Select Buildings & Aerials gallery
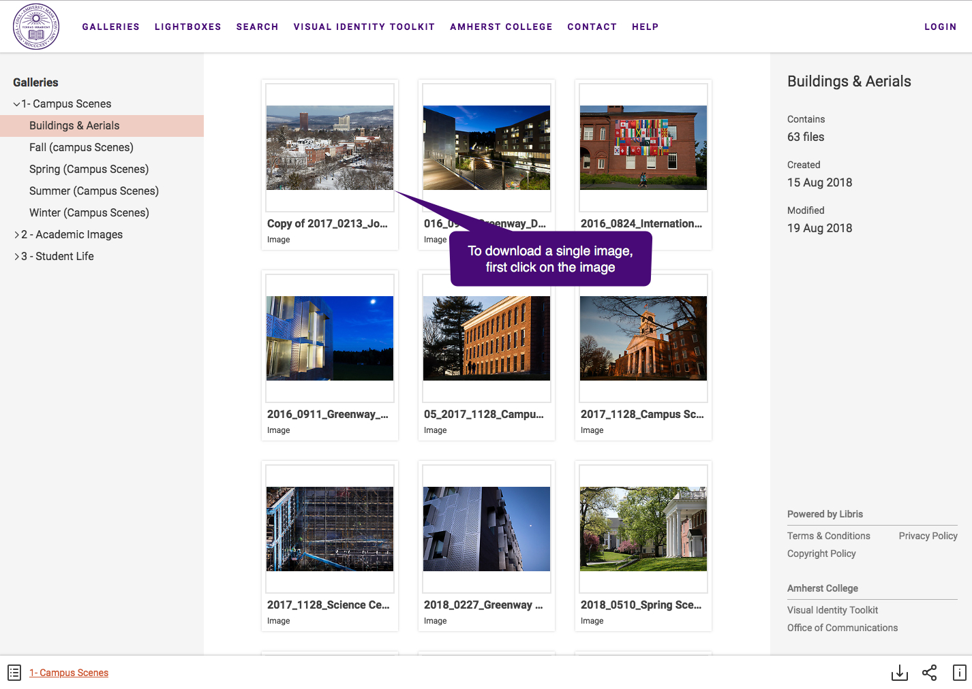Image resolution: width=972 pixels, height=689 pixels. (102, 126)
